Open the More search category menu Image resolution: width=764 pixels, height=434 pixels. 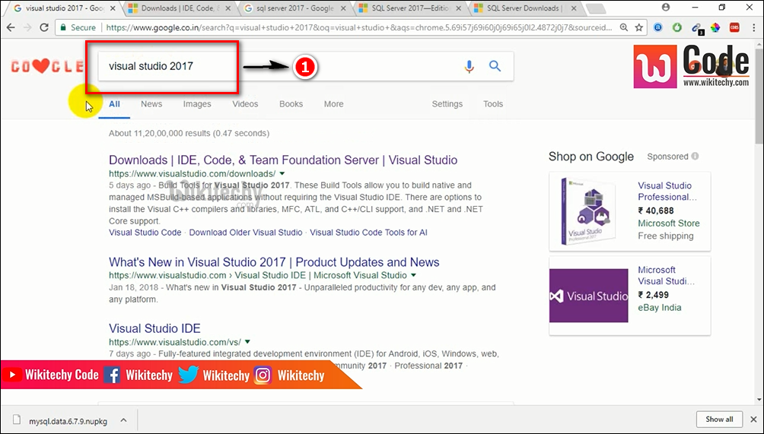point(333,104)
